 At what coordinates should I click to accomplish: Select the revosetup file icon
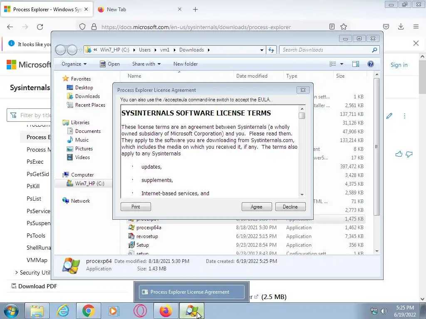[131, 236]
